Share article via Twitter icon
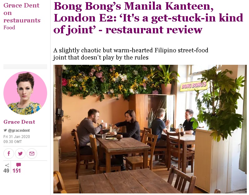Viewport: 249px width, 195px height. click(20, 154)
